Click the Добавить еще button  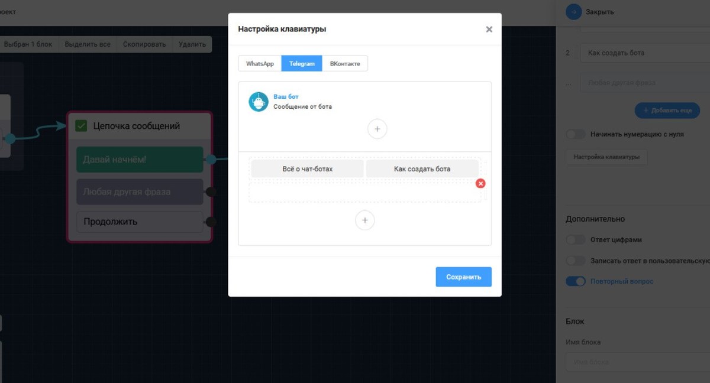point(667,111)
